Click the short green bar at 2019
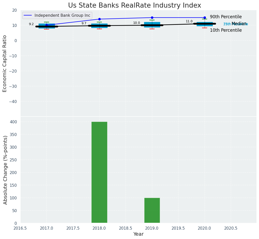The width and height of the screenshot is (259, 239). tap(152, 210)
